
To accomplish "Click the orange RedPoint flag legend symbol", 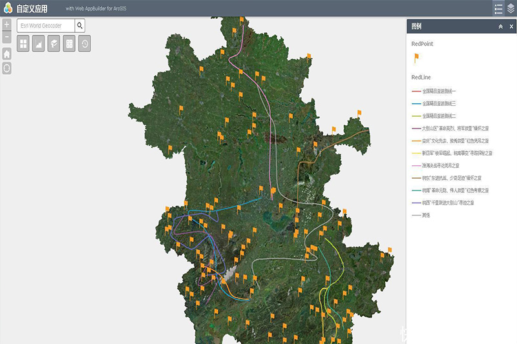I will click(x=416, y=58).
